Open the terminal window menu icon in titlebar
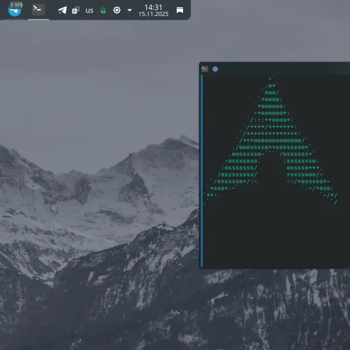Image resolution: width=350 pixels, height=350 pixels. pos(204,69)
